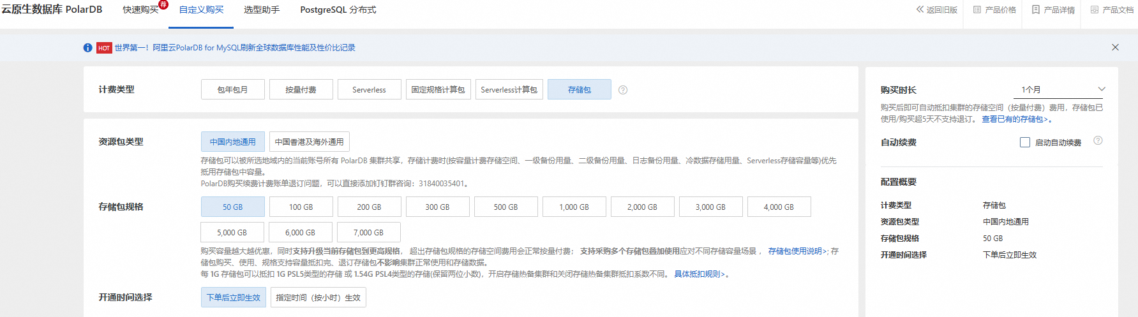Select 存储包 billing type
The height and width of the screenshot is (317, 1138).
pos(580,89)
